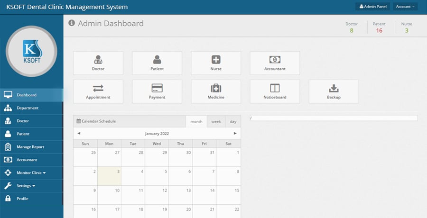Go to next month in calendar
427x218 pixels.
(x=235, y=134)
